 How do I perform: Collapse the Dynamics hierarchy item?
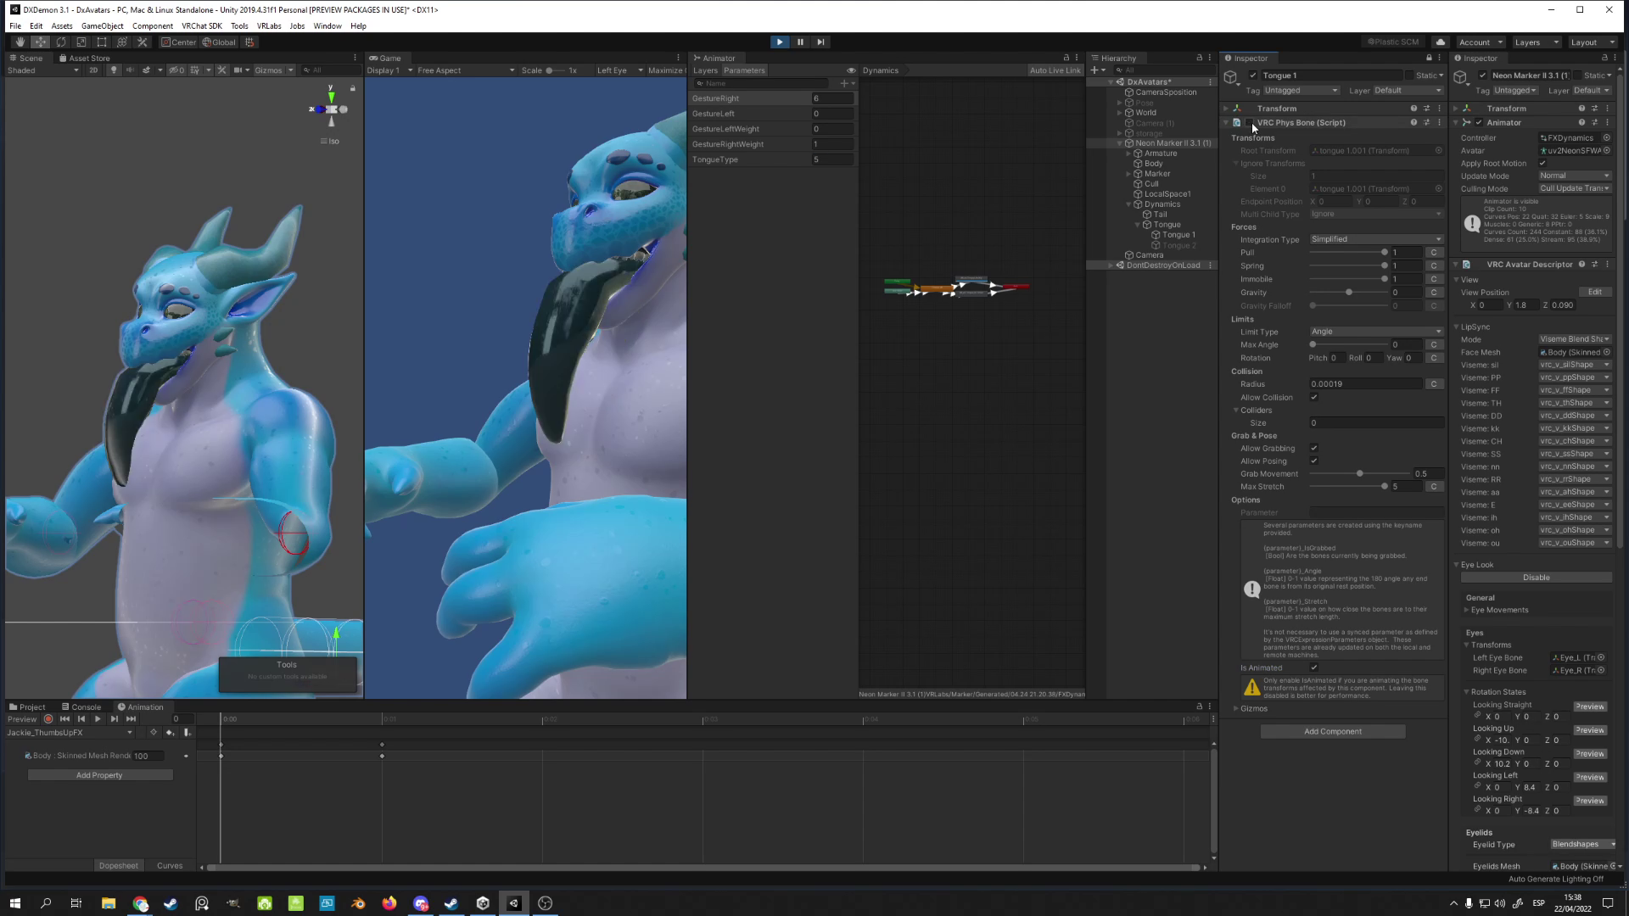[x=1129, y=204]
